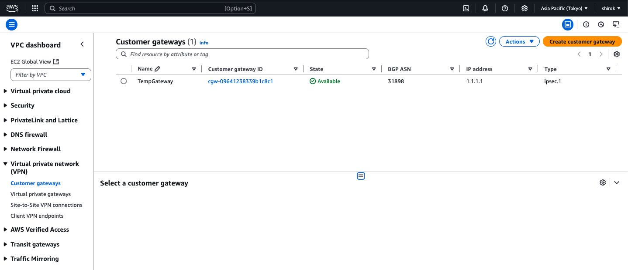Focus the top Search bar
Image resolution: width=628 pixels, height=270 pixels.
pyautogui.click(x=150, y=8)
